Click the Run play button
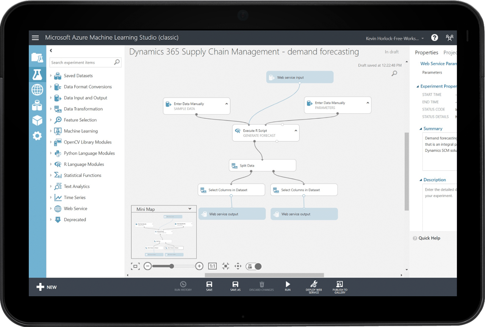Viewport: 485px width, 327px height. 288,286
